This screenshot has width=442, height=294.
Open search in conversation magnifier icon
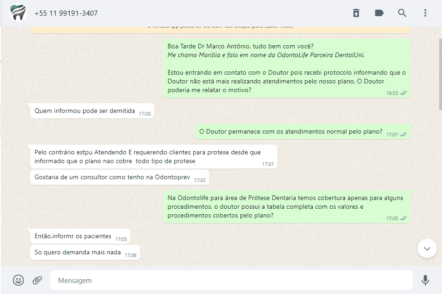click(x=402, y=13)
